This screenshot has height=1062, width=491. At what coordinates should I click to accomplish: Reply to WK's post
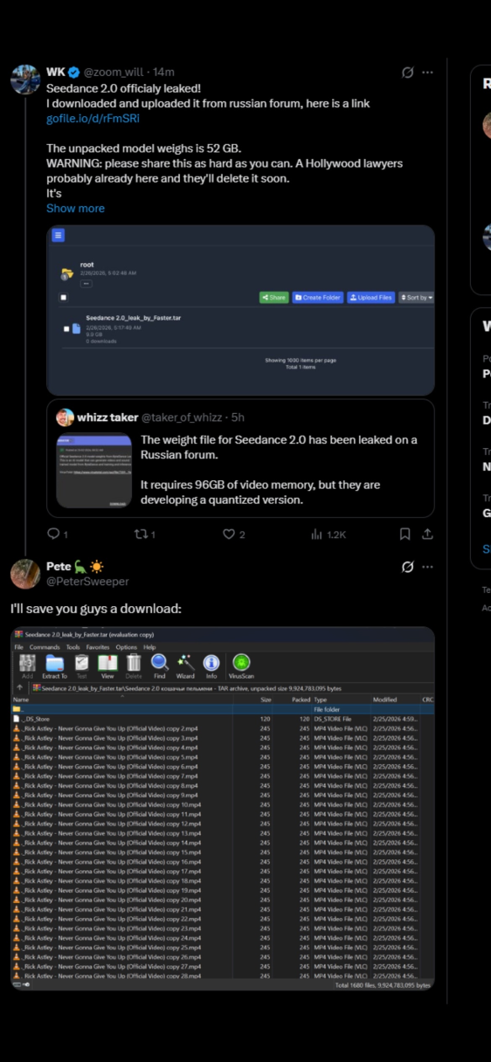[56, 534]
